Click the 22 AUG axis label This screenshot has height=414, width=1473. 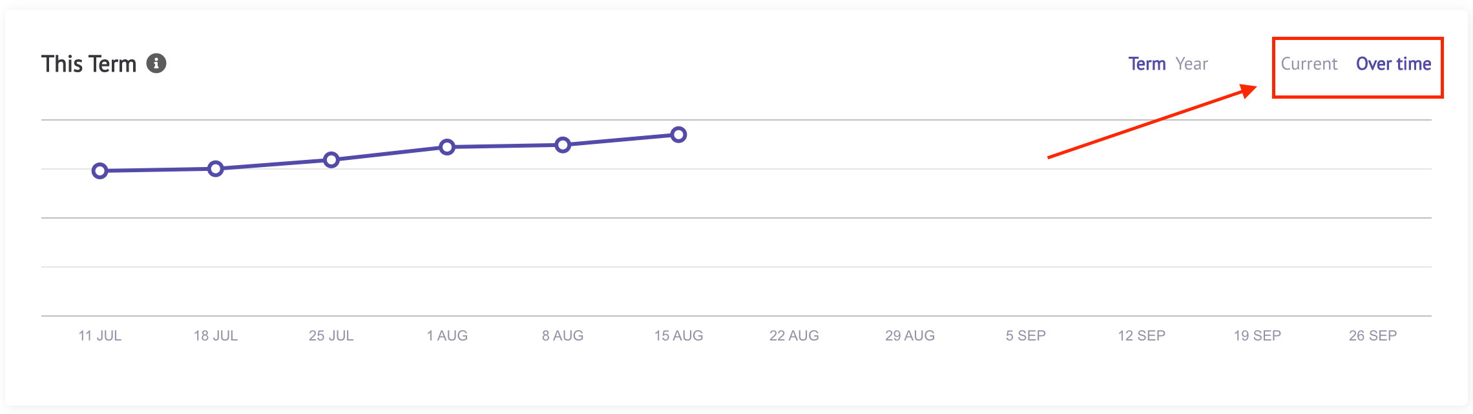pyautogui.click(x=794, y=335)
